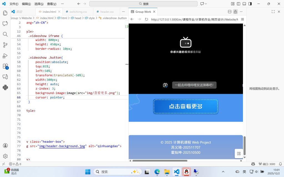
Task: Open the Python panel in activity bar
Action: pyautogui.click(x=5, y=87)
